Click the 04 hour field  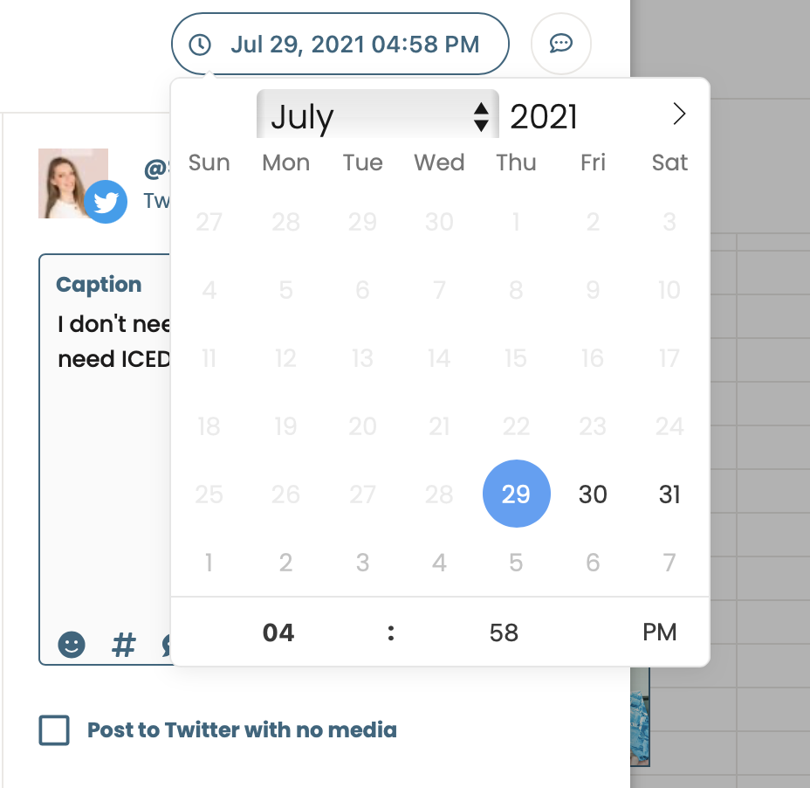point(278,632)
